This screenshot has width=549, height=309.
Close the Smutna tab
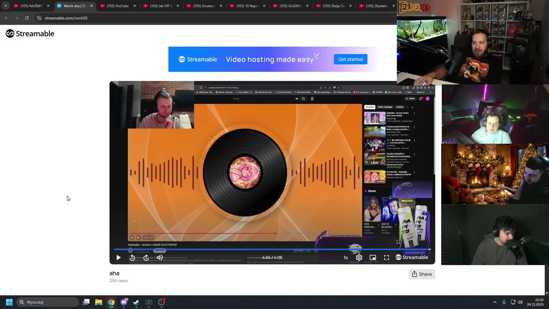pyautogui.click(x=221, y=6)
